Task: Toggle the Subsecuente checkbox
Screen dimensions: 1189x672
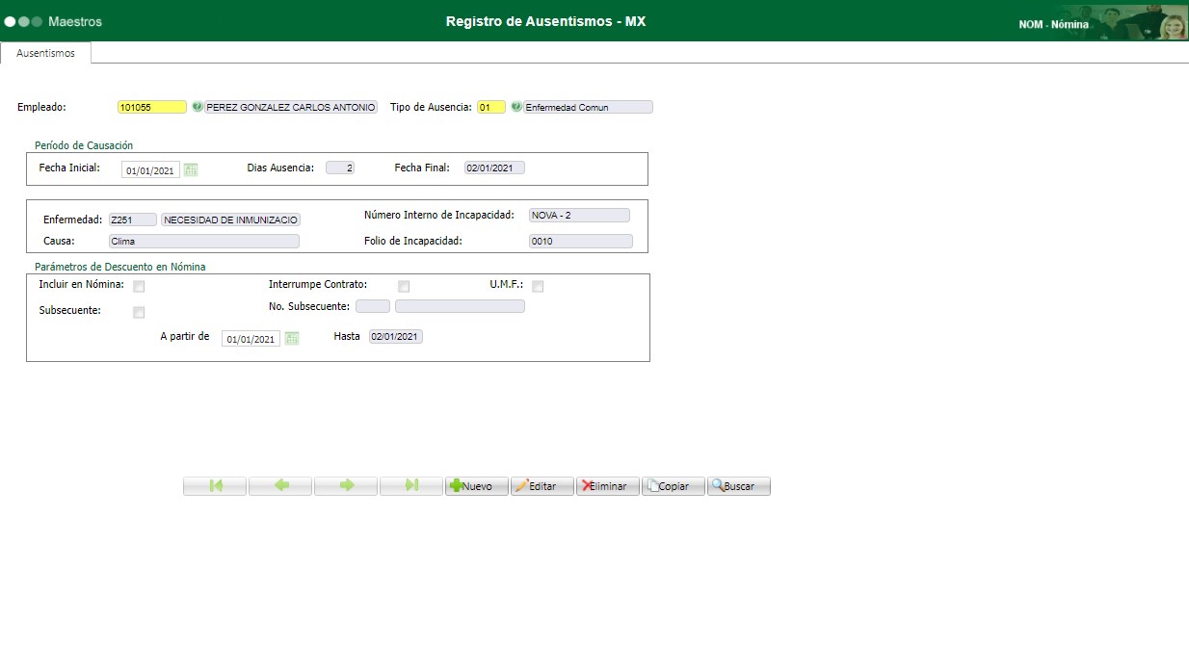Action: tap(139, 312)
